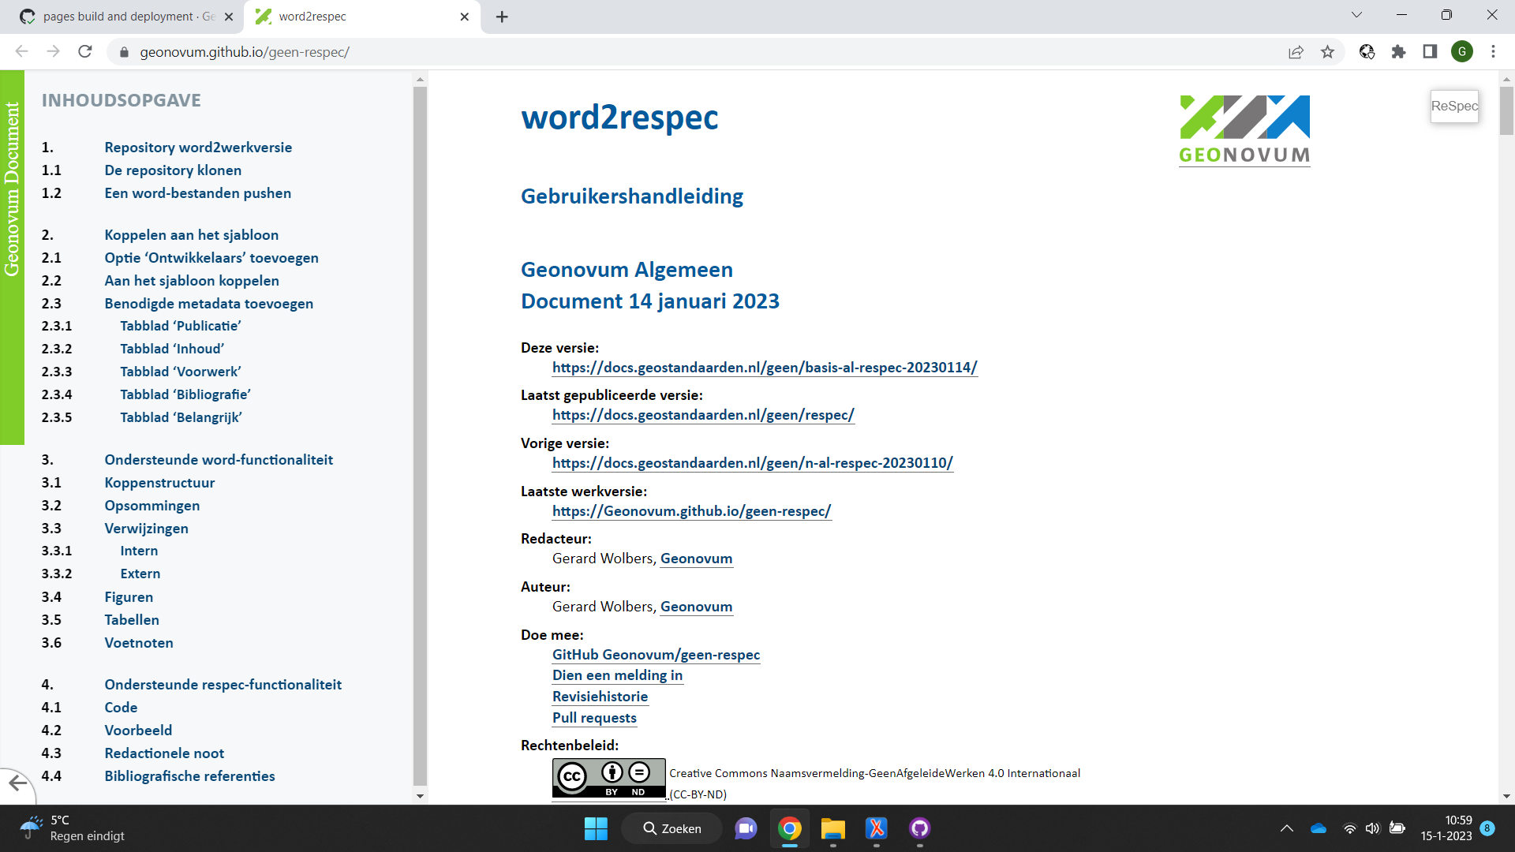Open the red X app in taskbar
This screenshot has width=1515, height=852.
[877, 828]
